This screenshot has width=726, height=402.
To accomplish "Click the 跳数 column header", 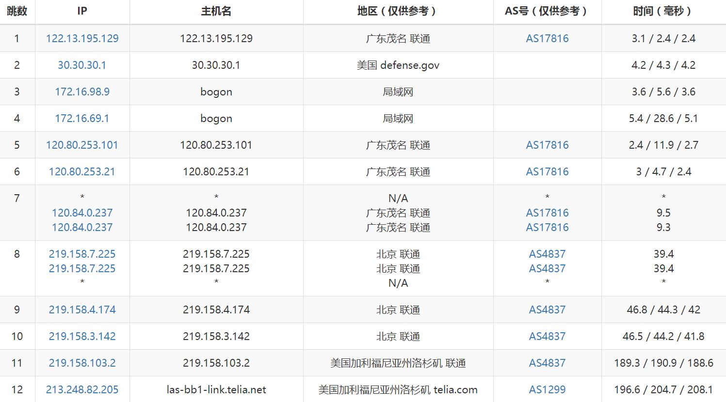I will point(17,11).
